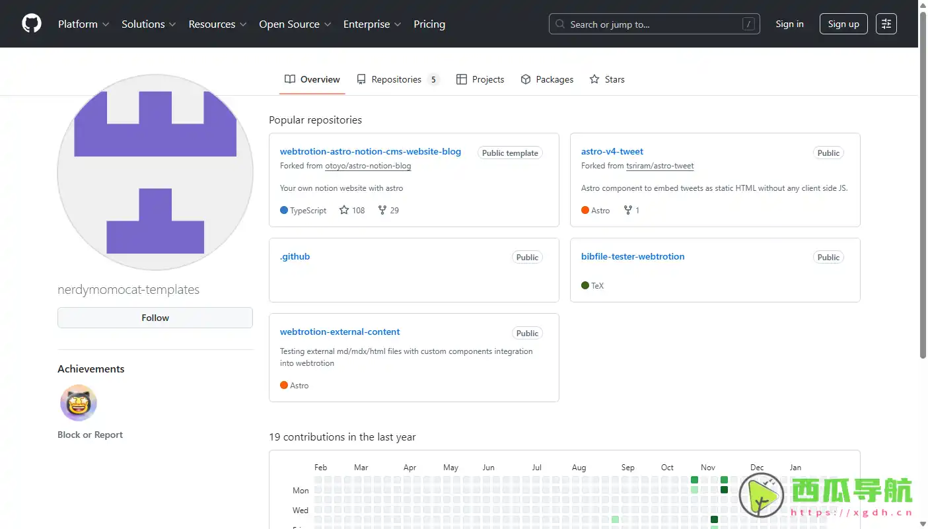
Task: Open the Projects tab
Action: coord(480,79)
